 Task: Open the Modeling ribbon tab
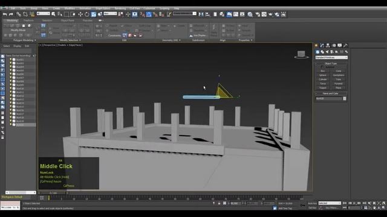[12, 20]
